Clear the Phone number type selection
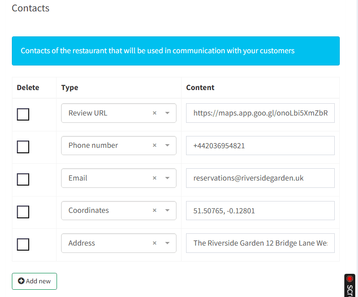Image resolution: width=358 pixels, height=297 pixels. point(155,146)
